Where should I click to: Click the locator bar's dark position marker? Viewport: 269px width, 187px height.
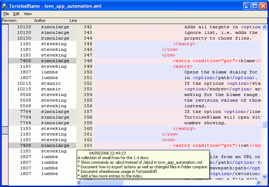(5, 131)
